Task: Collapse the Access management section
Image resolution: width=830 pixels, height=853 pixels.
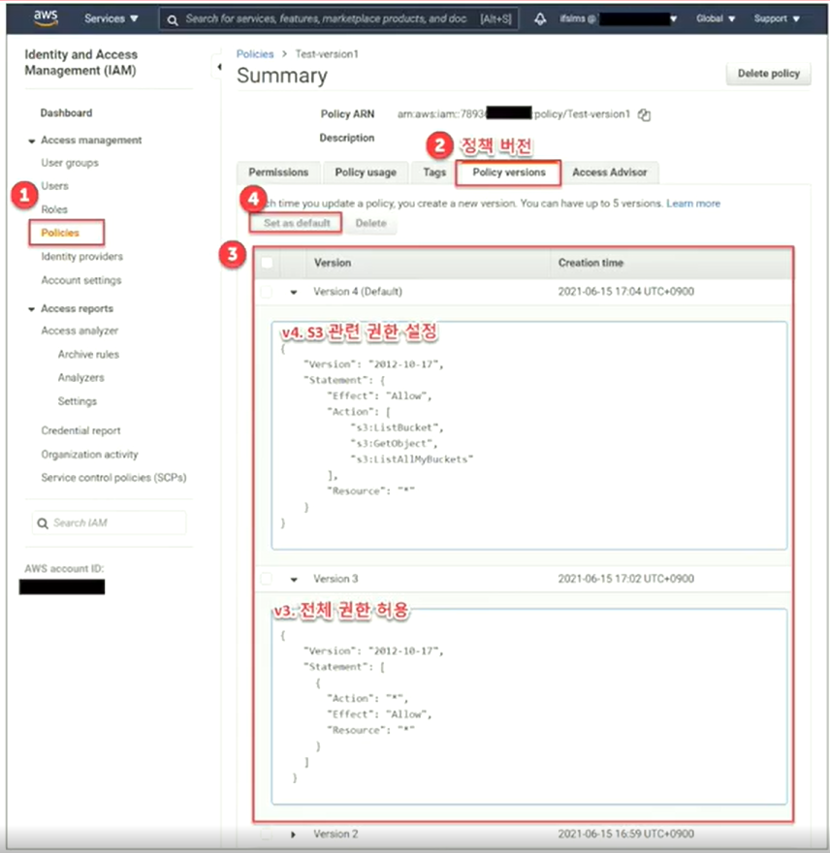Action: pyautogui.click(x=32, y=141)
